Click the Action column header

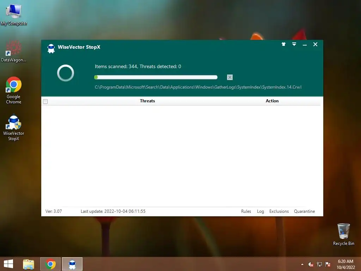[272, 101]
